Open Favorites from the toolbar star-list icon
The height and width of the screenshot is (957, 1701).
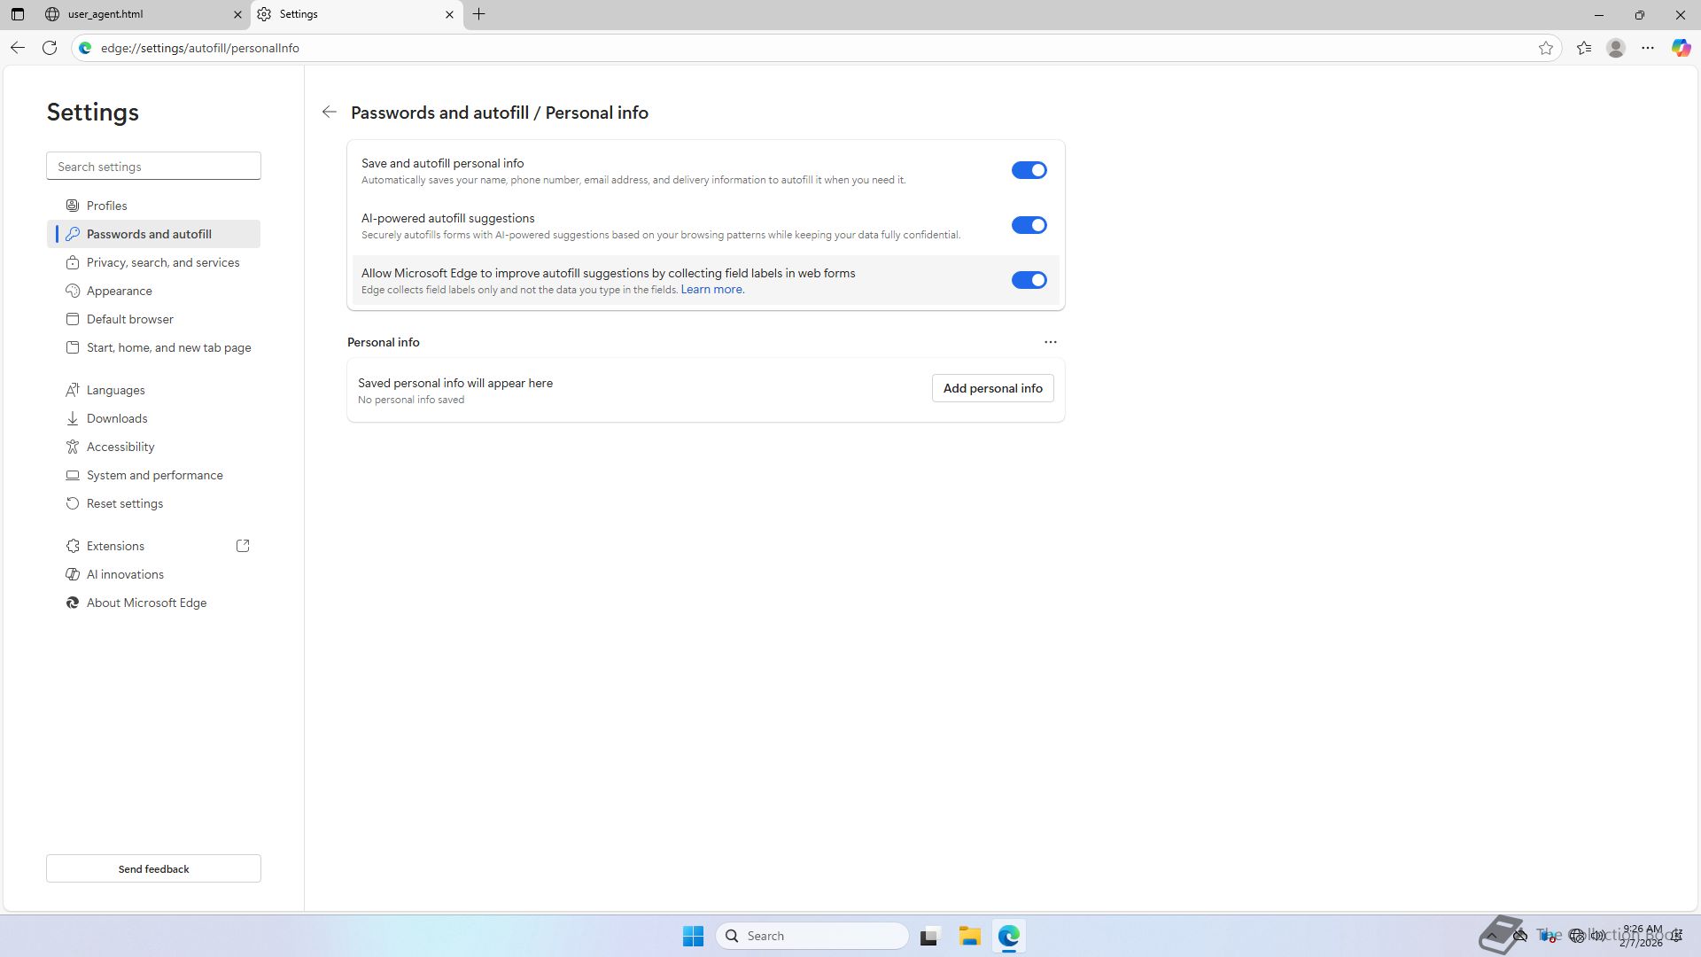click(x=1584, y=48)
